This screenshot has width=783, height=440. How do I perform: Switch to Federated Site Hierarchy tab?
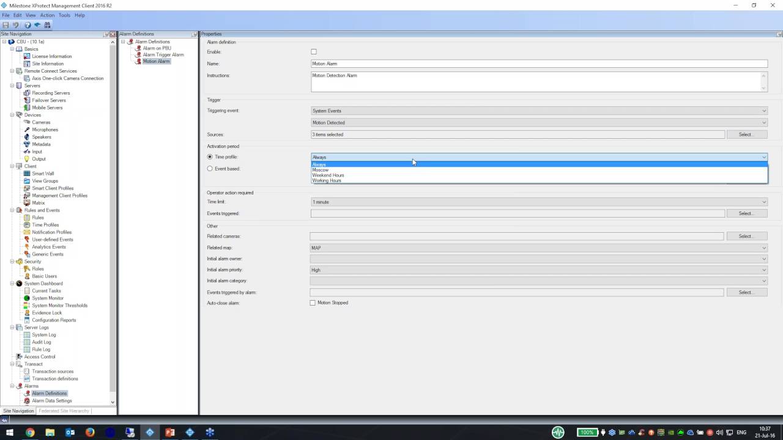[x=64, y=411]
